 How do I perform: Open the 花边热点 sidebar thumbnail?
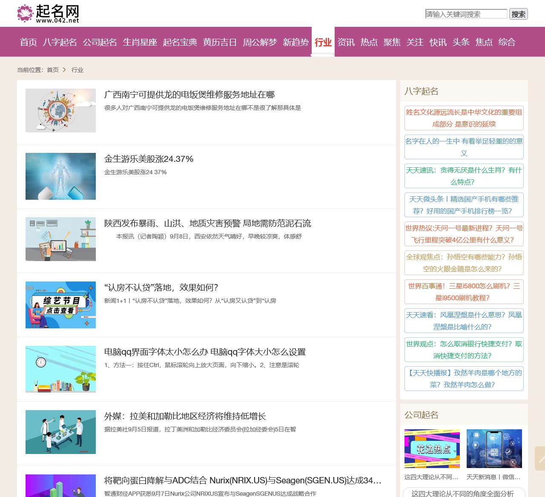click(432, 448)
